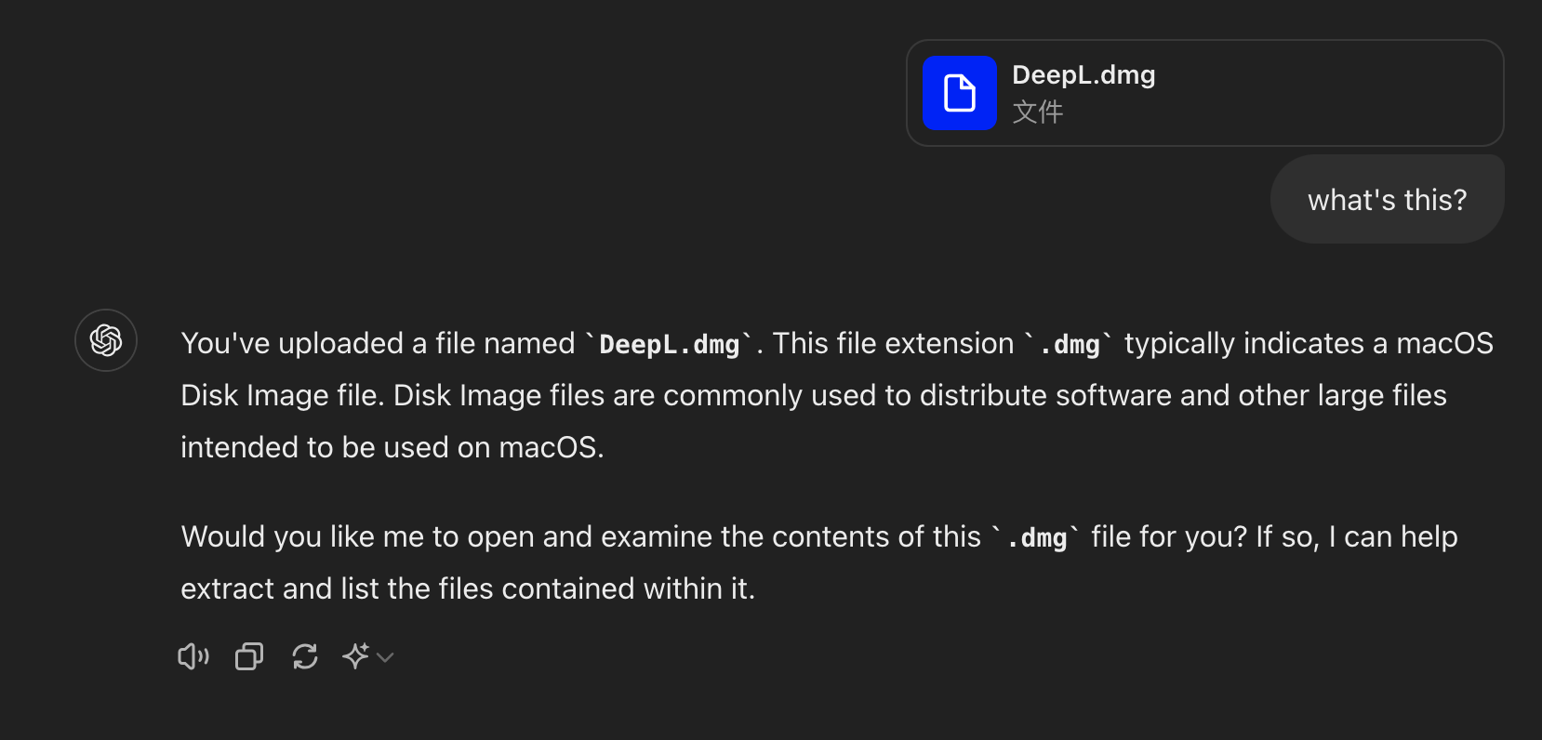The image size is (1542, 740).
Task: Click `.dmg` code after "contents of this"
Action: click(1037, 538)
